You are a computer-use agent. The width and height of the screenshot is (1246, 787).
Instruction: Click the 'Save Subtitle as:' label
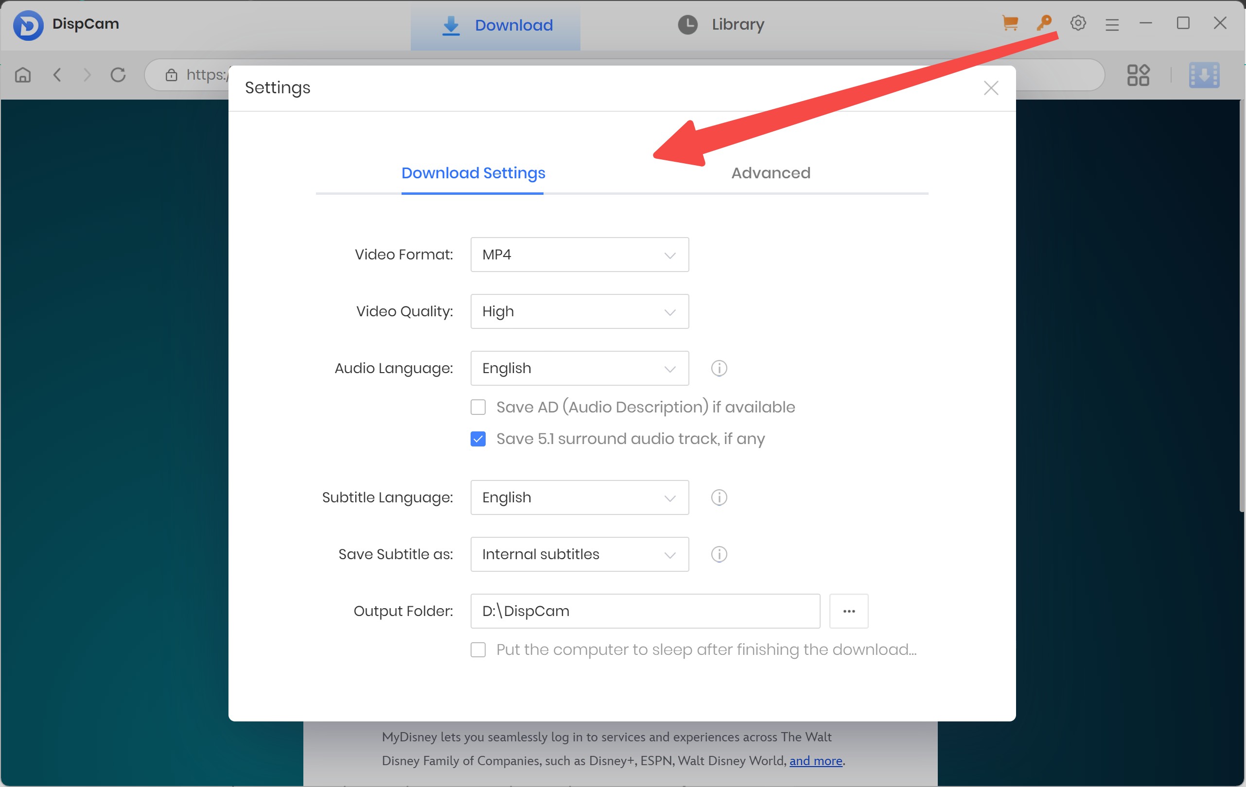coord(395,554)
